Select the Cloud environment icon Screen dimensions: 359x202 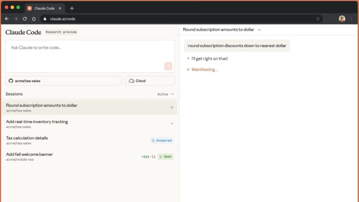(x=131, y=81)
